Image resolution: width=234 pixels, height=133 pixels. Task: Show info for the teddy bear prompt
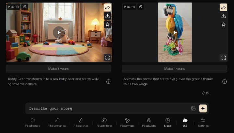[x=108, y=82]
